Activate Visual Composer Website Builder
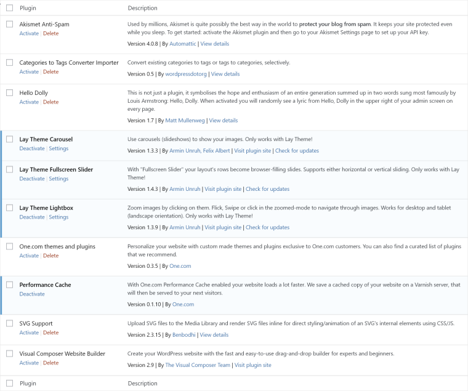The width and height of the screenshot is (468, 391). point(29,363)
